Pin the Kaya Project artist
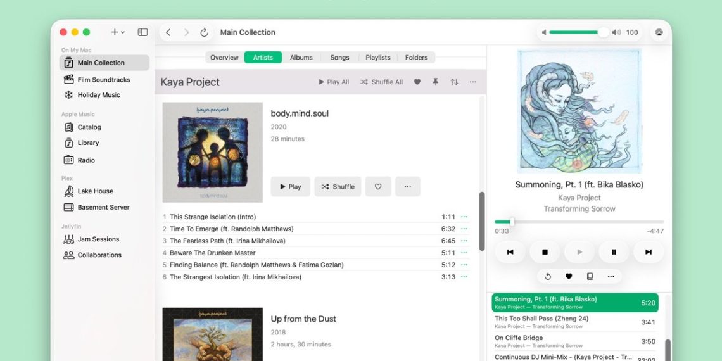Viewport: 722px width, 361px height. click(435, 82)
